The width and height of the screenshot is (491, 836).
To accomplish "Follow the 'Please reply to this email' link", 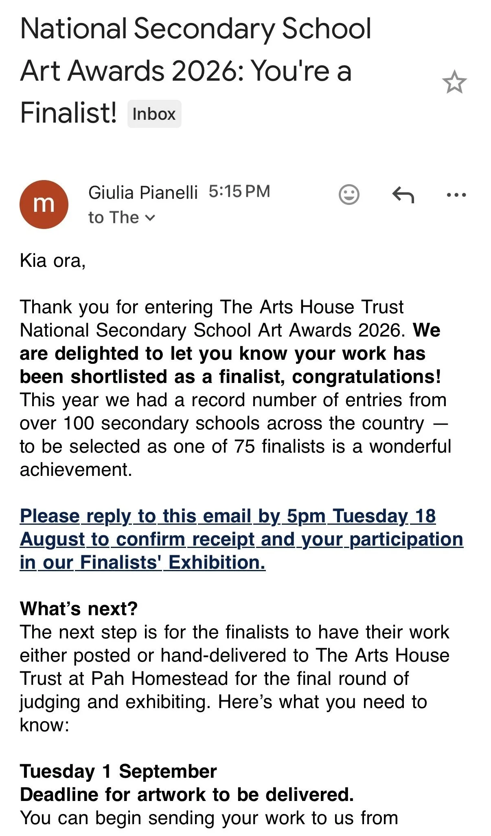I will (x=241, y=539).
